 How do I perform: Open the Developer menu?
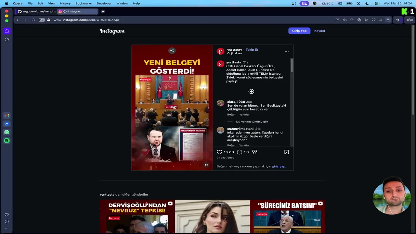click(104, 3)
